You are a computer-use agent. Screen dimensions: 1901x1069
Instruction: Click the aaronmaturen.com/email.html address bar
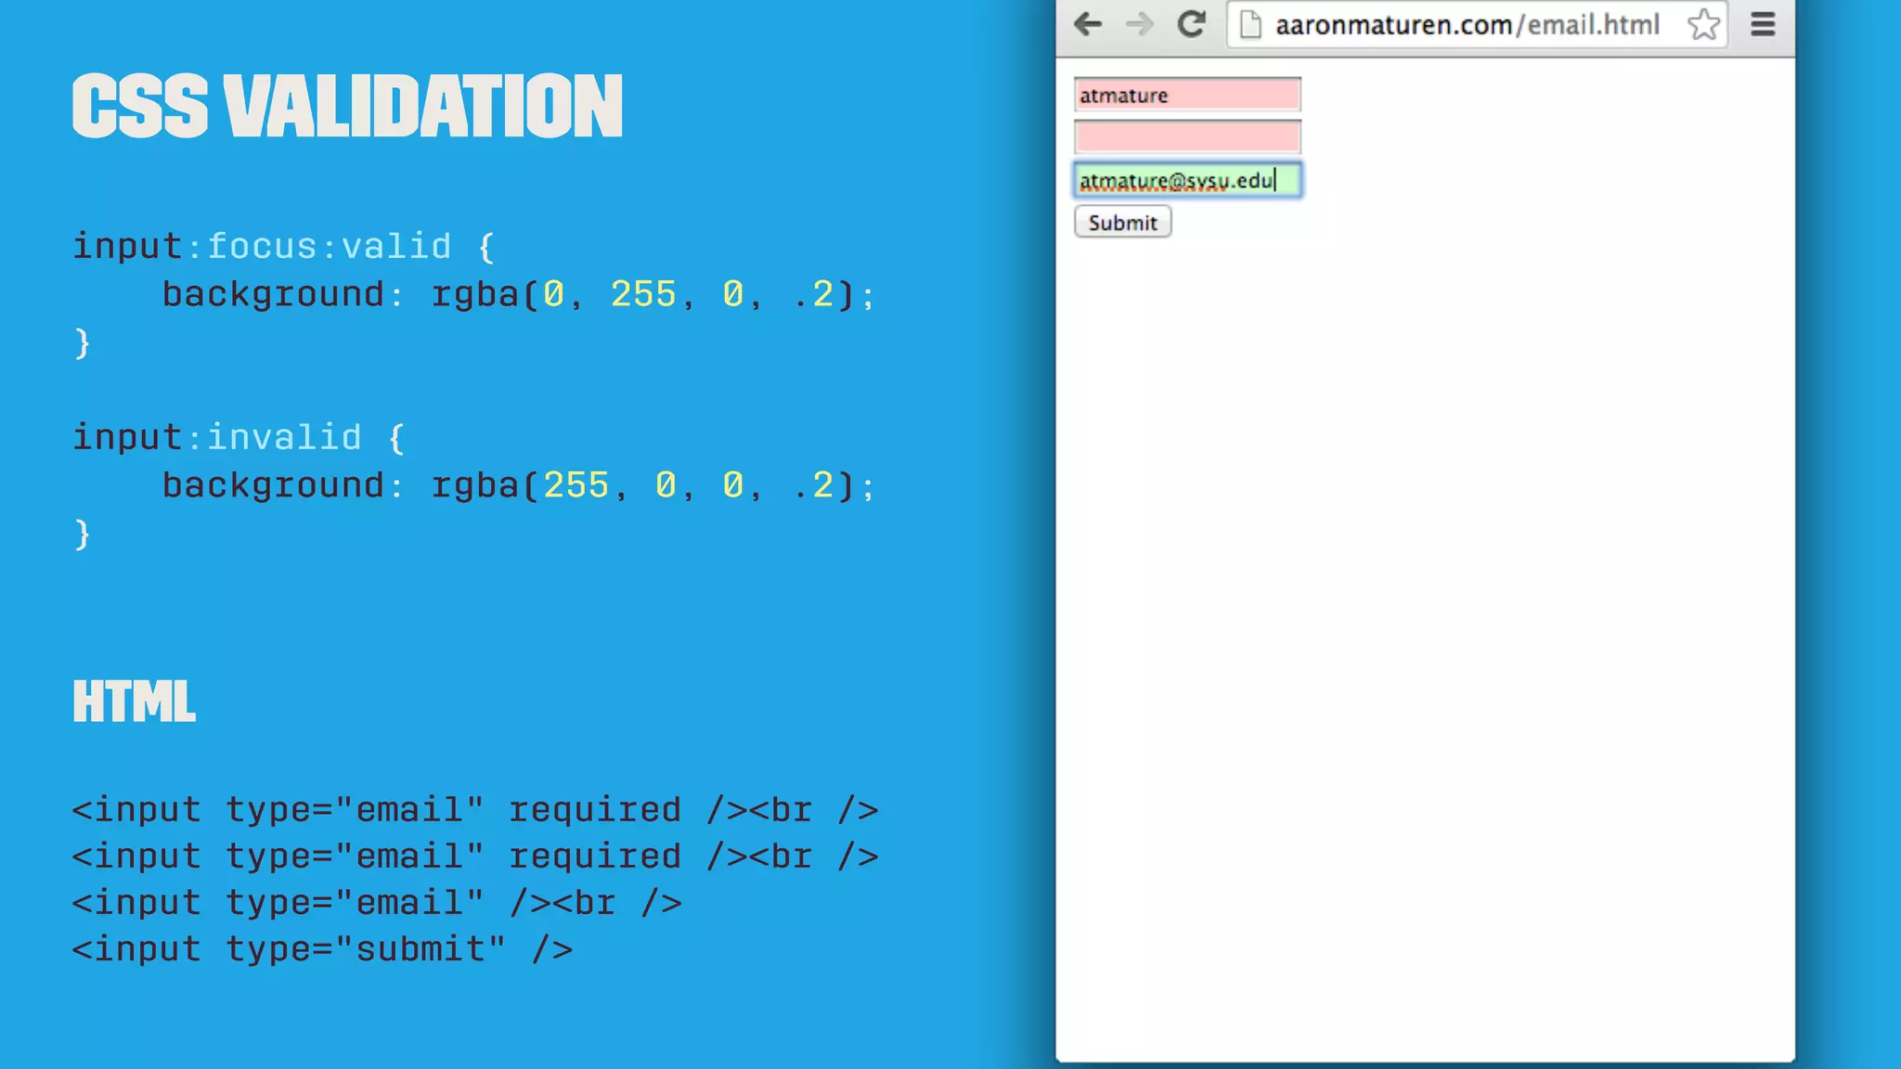tap(1477, 24)
